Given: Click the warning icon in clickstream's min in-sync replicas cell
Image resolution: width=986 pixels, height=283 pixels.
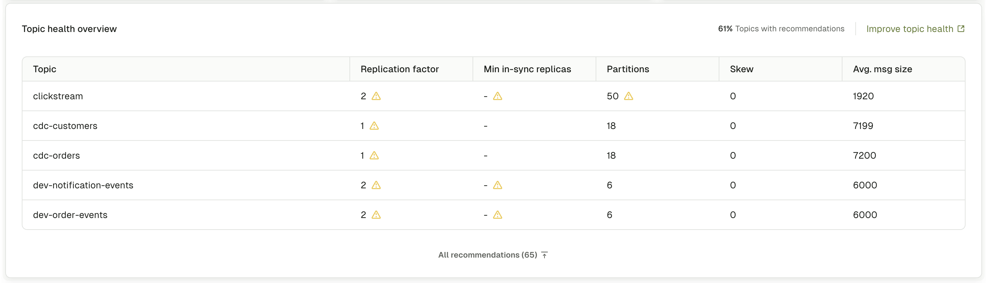Looking at the screenshot, I should [498, 96].
